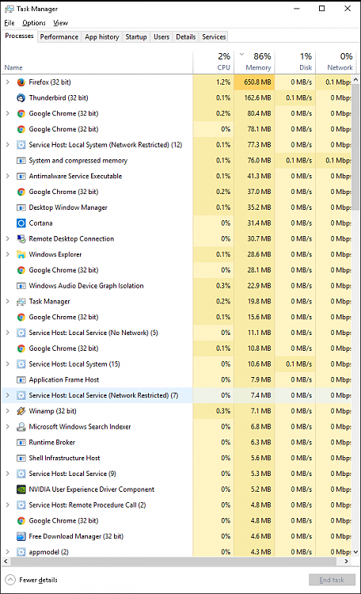The height and width of the screenshot is (594, 361).
Task: Click the vertical scrollbar down arrow
Action: point(355,552)
